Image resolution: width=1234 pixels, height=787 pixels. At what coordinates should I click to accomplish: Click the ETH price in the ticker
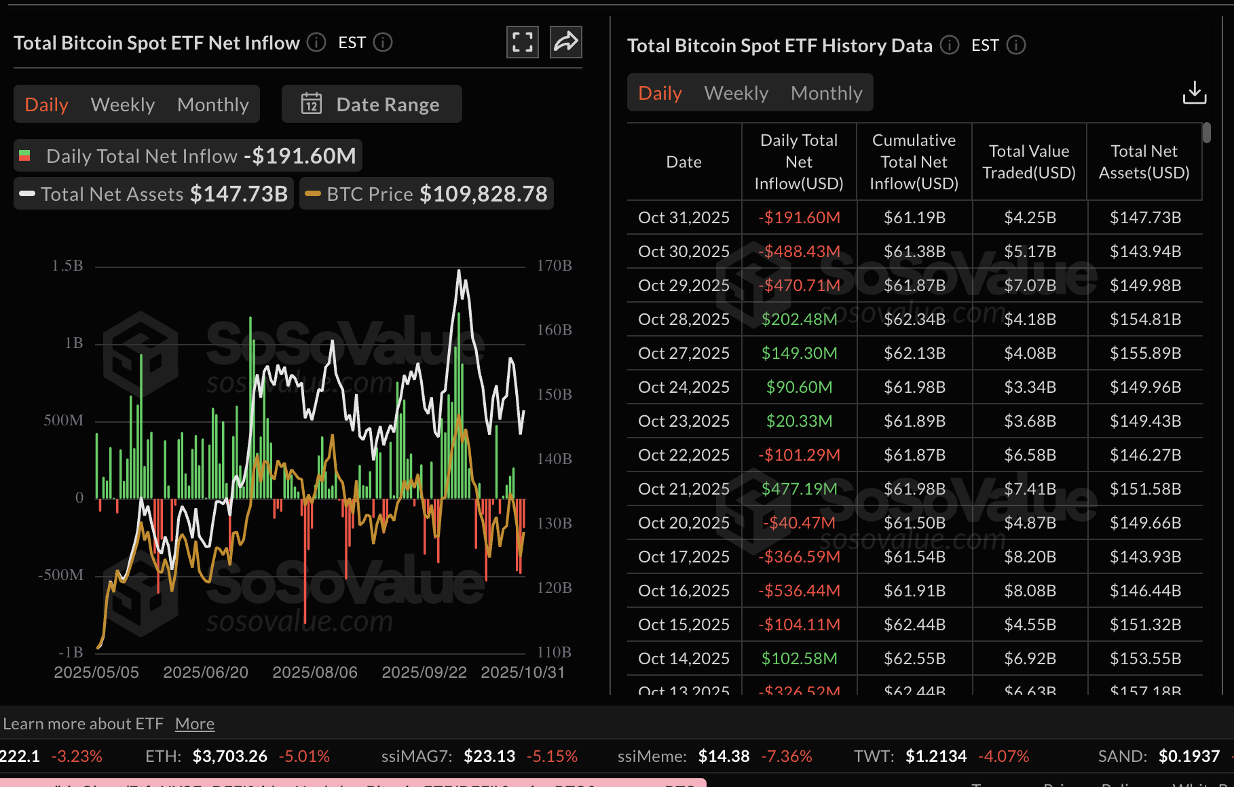pos(229,755)
